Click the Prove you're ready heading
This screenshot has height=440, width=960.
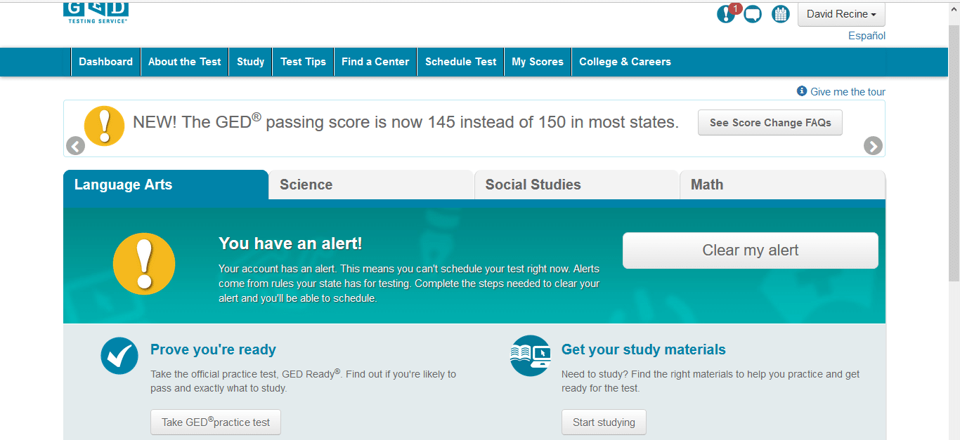[x=213, y=349]
